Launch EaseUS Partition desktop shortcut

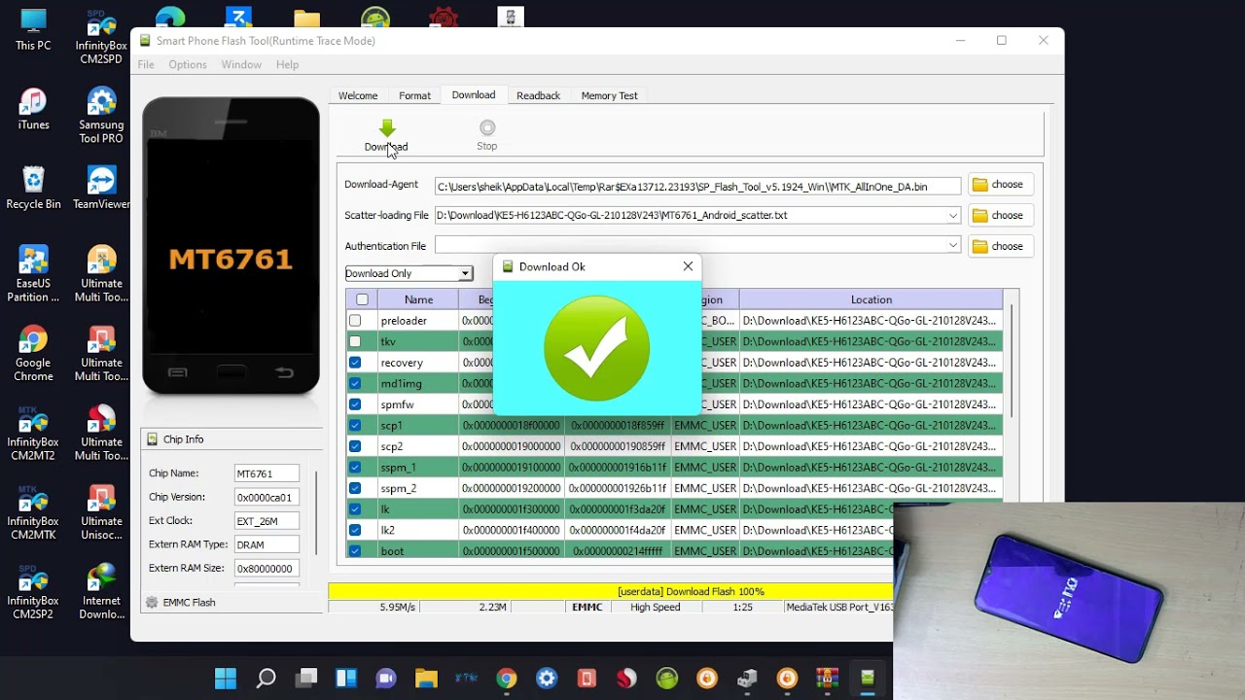[33, 274]
